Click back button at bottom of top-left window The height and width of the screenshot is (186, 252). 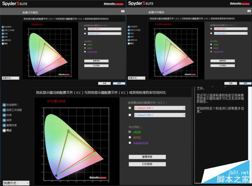[x=105, y=84]
